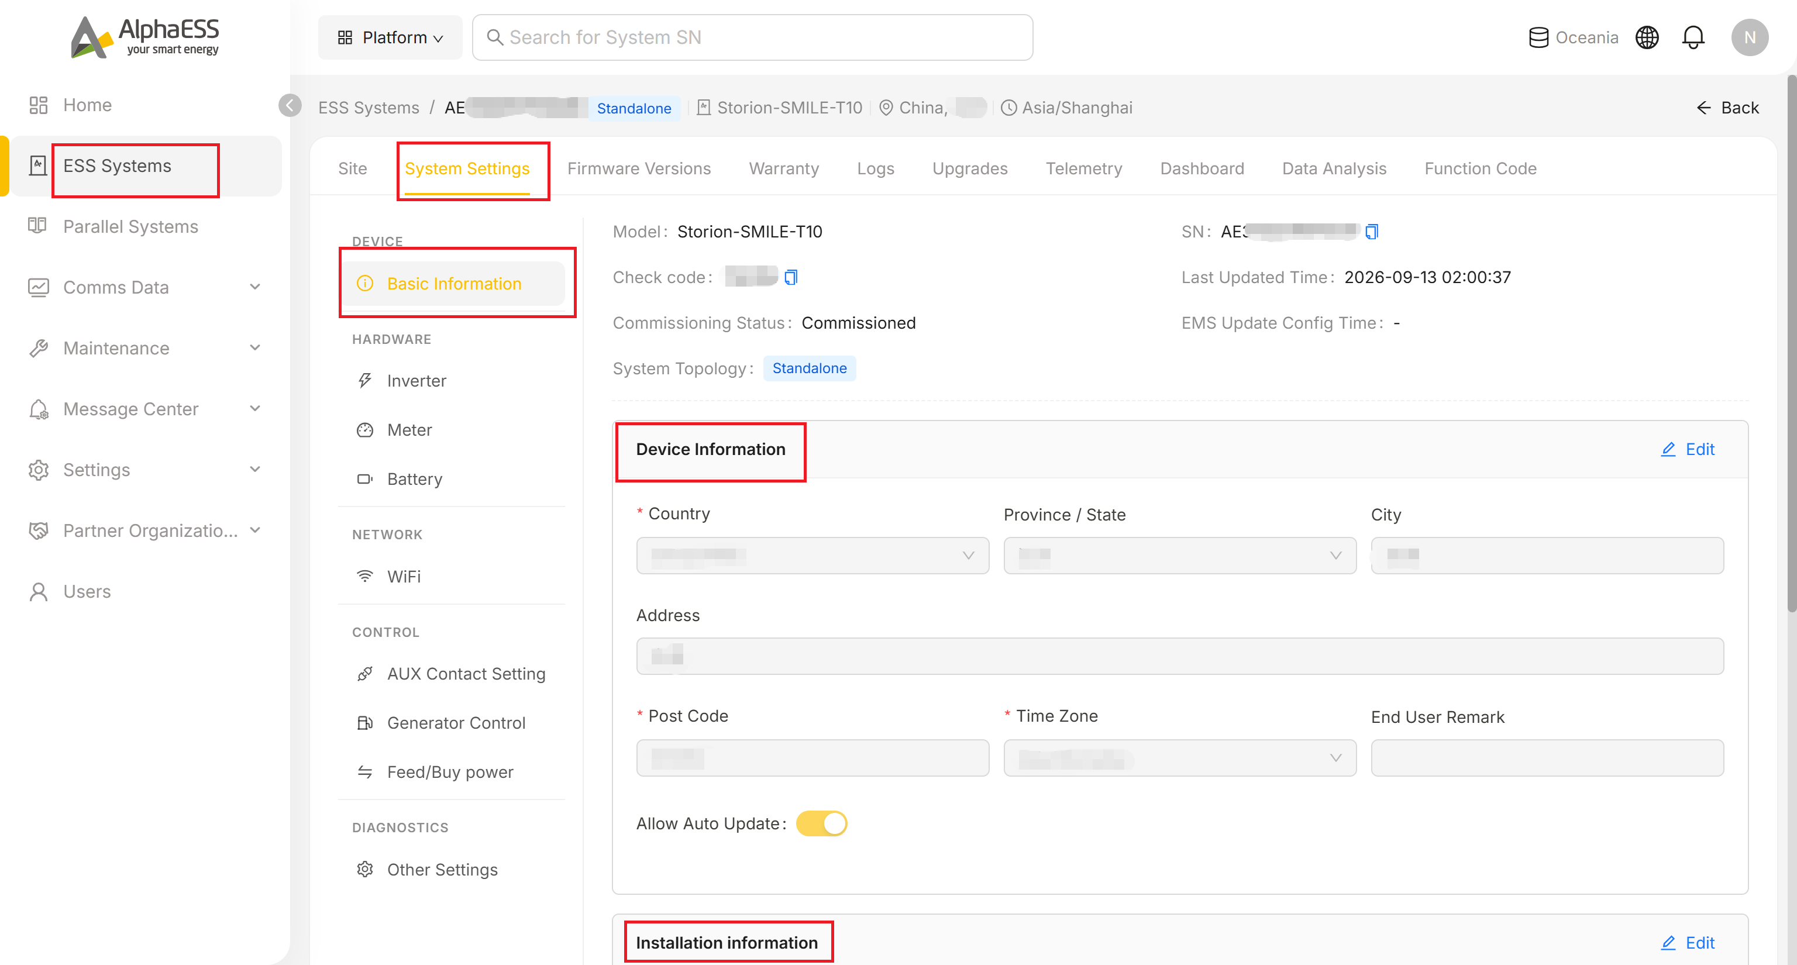
Task: Expand the Partner Organization menu
Action: 255,530
